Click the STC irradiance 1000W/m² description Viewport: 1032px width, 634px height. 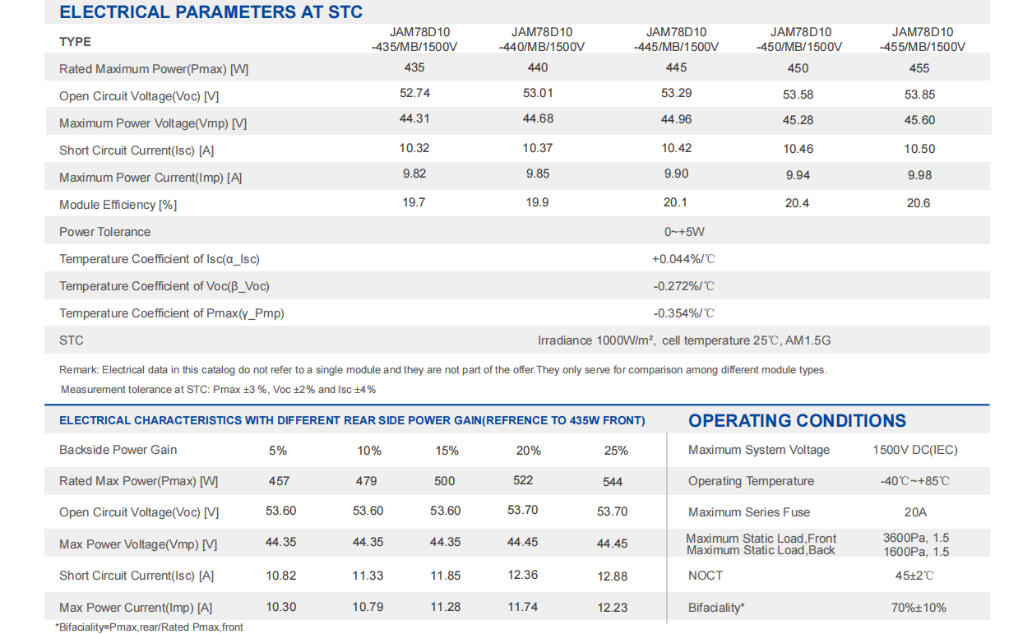click(684, 340)
